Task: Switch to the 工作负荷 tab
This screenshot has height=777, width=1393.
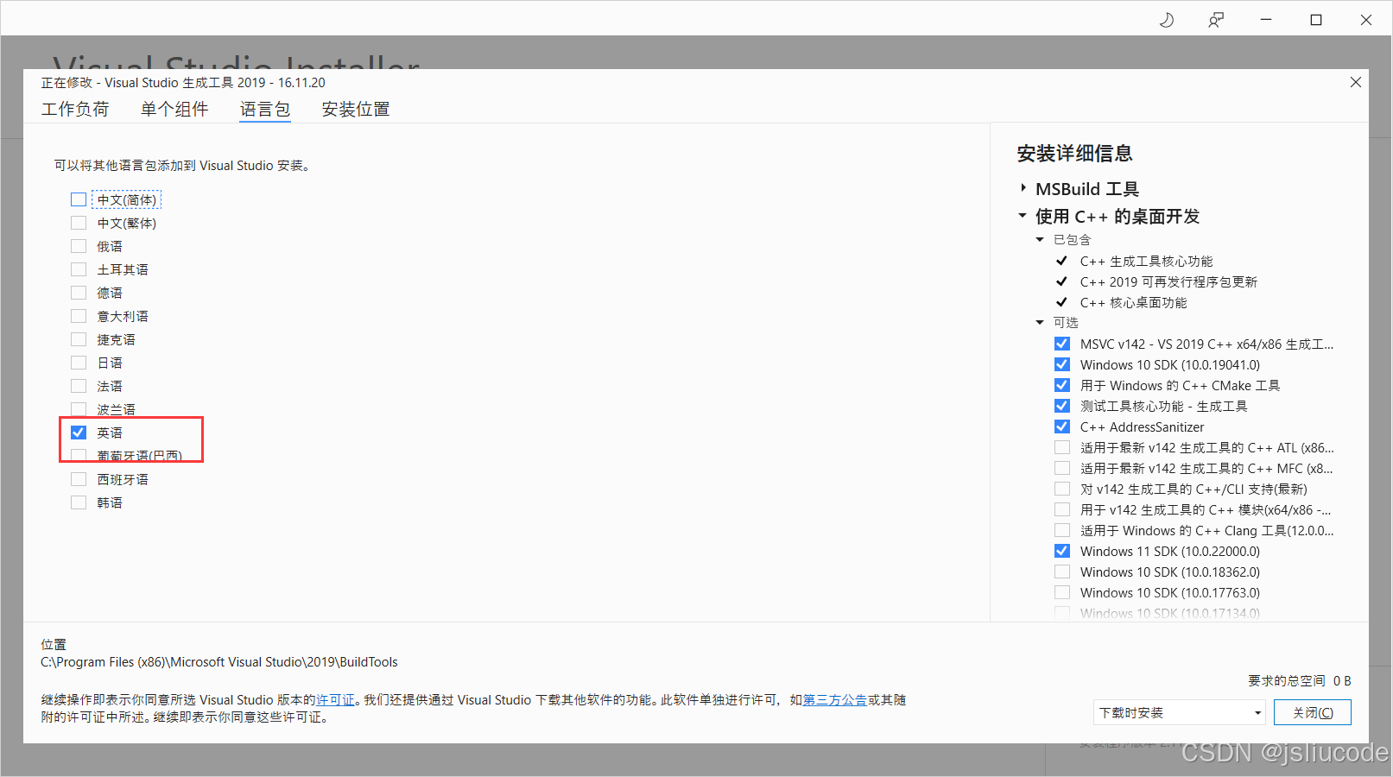Action: (75, 109)
